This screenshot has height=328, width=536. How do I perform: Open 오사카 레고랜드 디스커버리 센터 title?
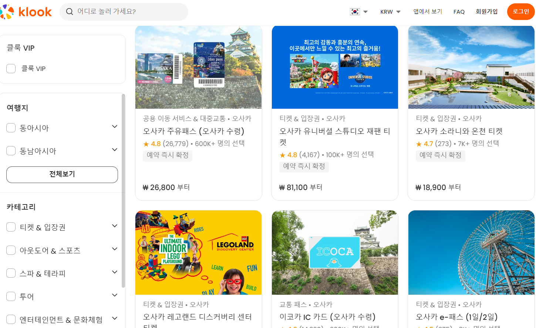tap(198, 320)
